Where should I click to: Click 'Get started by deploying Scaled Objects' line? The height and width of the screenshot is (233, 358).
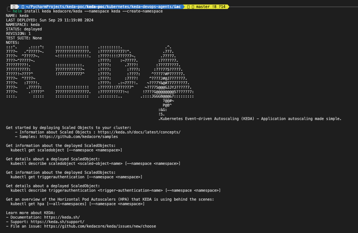coord(68,128)
